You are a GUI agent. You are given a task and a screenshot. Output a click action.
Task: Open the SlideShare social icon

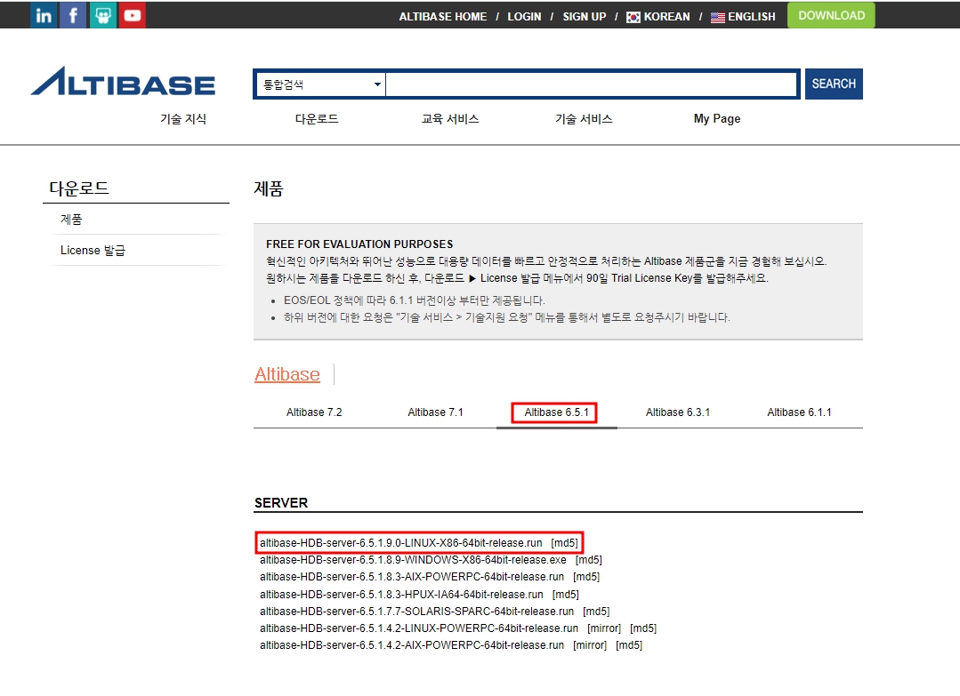pyautogui.click(x=103, y=15)
